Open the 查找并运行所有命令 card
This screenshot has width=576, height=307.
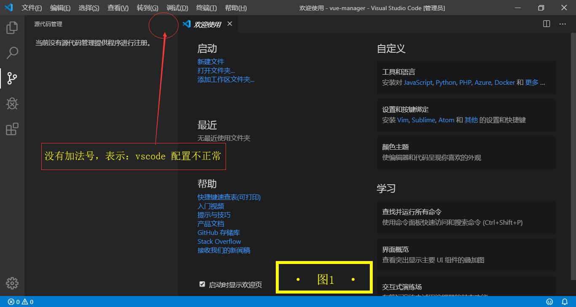coord(466,217)
